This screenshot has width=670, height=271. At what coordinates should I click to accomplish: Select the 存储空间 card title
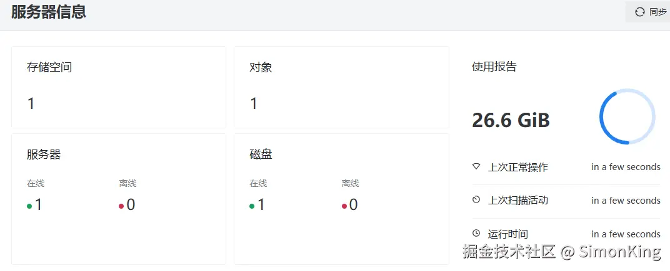(49, 67)
